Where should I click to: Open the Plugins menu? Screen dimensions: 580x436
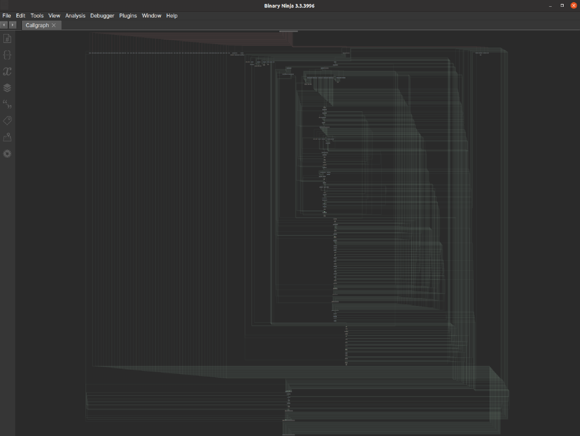[128, 15]
